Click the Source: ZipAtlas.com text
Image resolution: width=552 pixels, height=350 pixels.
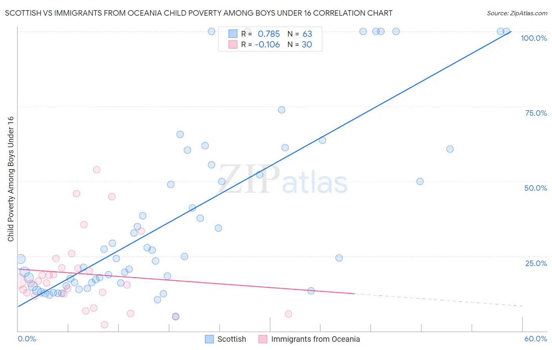[x=517, y=13]
